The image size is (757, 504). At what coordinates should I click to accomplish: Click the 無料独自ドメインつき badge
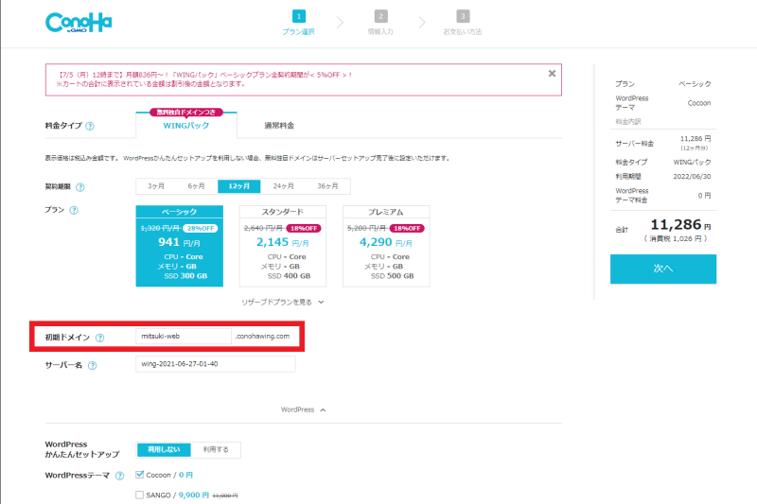[x=186, y=113]
